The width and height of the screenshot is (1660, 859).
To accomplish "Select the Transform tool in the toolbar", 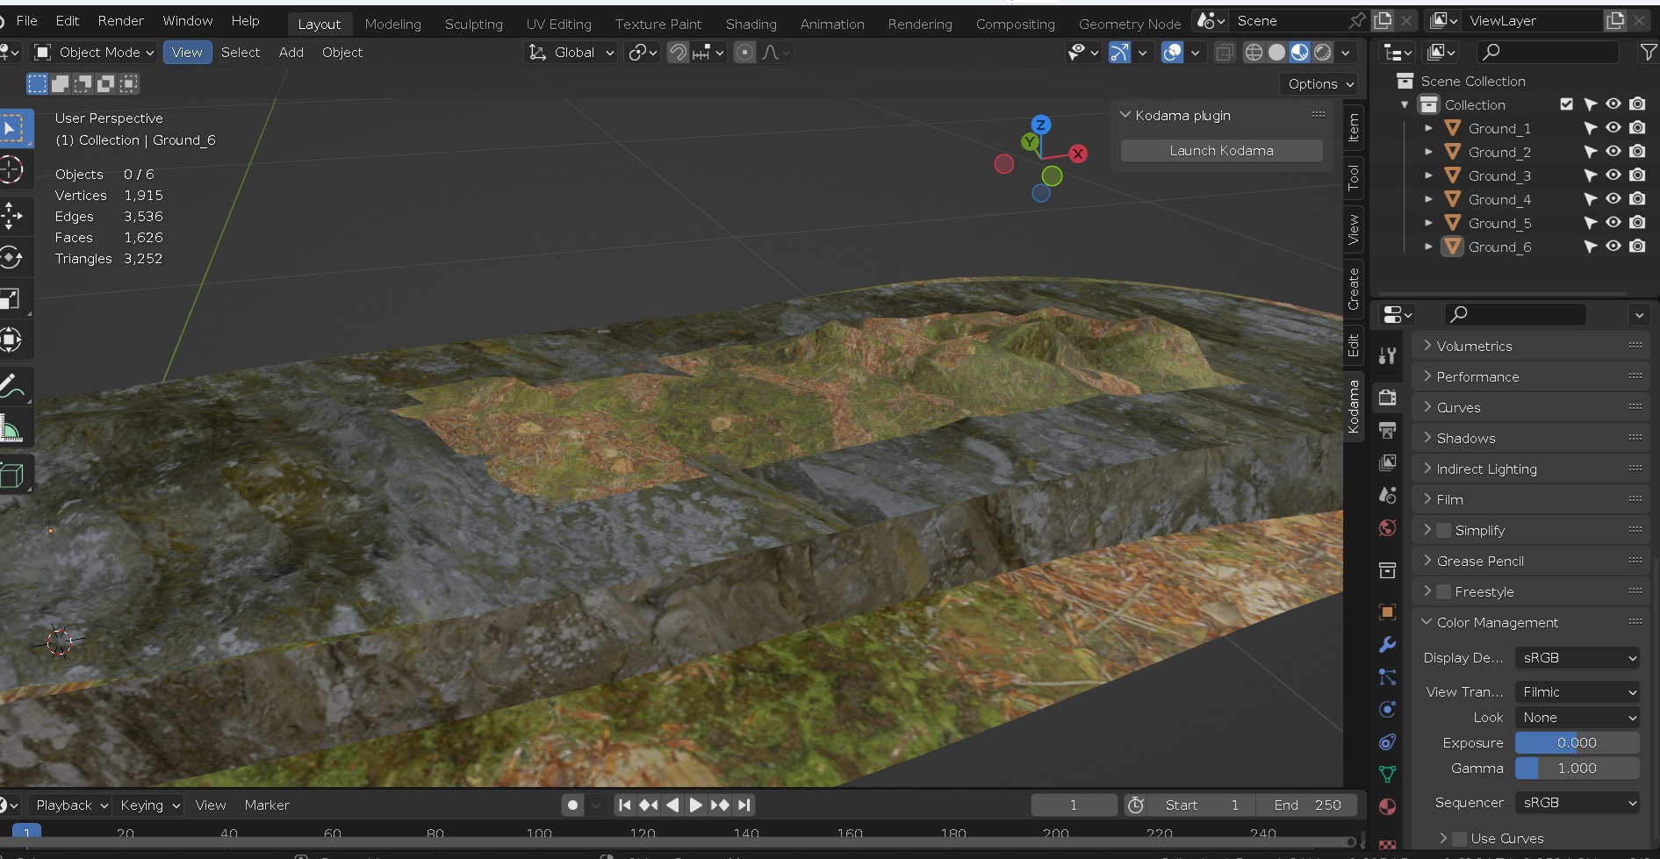I will pos(11,340).
